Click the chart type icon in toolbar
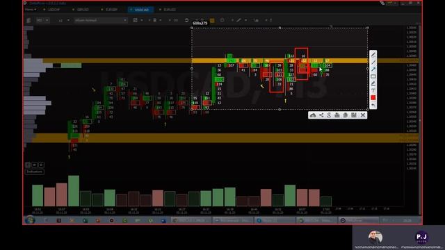445x250 pixels. click(136, 20)
